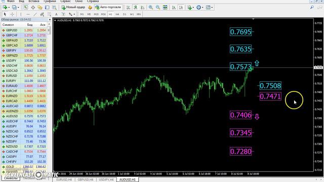The image size is (324, 182).
Task: Switch chart to line chart mode
Action: tap(143, 8)
